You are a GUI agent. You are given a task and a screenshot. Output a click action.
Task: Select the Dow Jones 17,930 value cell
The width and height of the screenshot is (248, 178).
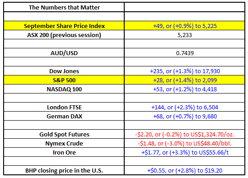pos(185,71)
